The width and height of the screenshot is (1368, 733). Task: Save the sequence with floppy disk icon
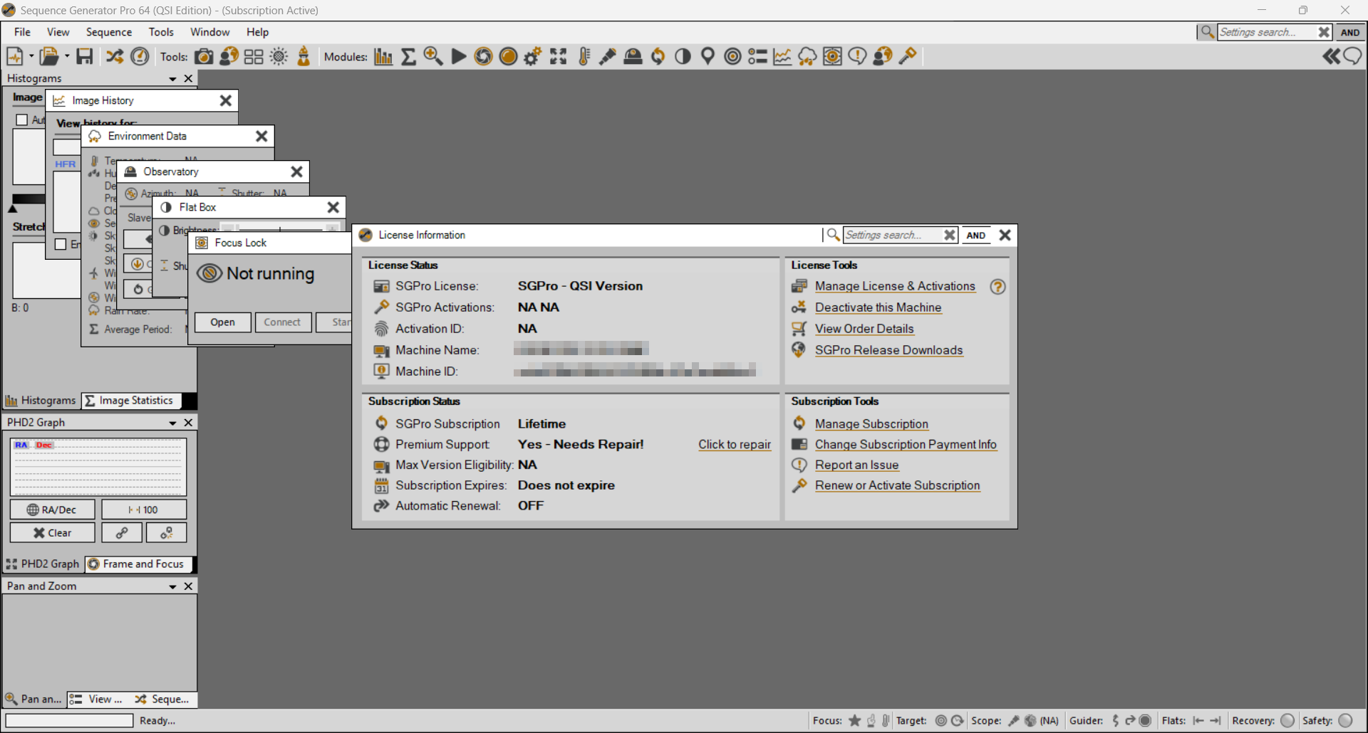pyautogui.click(x=85, y=56)
